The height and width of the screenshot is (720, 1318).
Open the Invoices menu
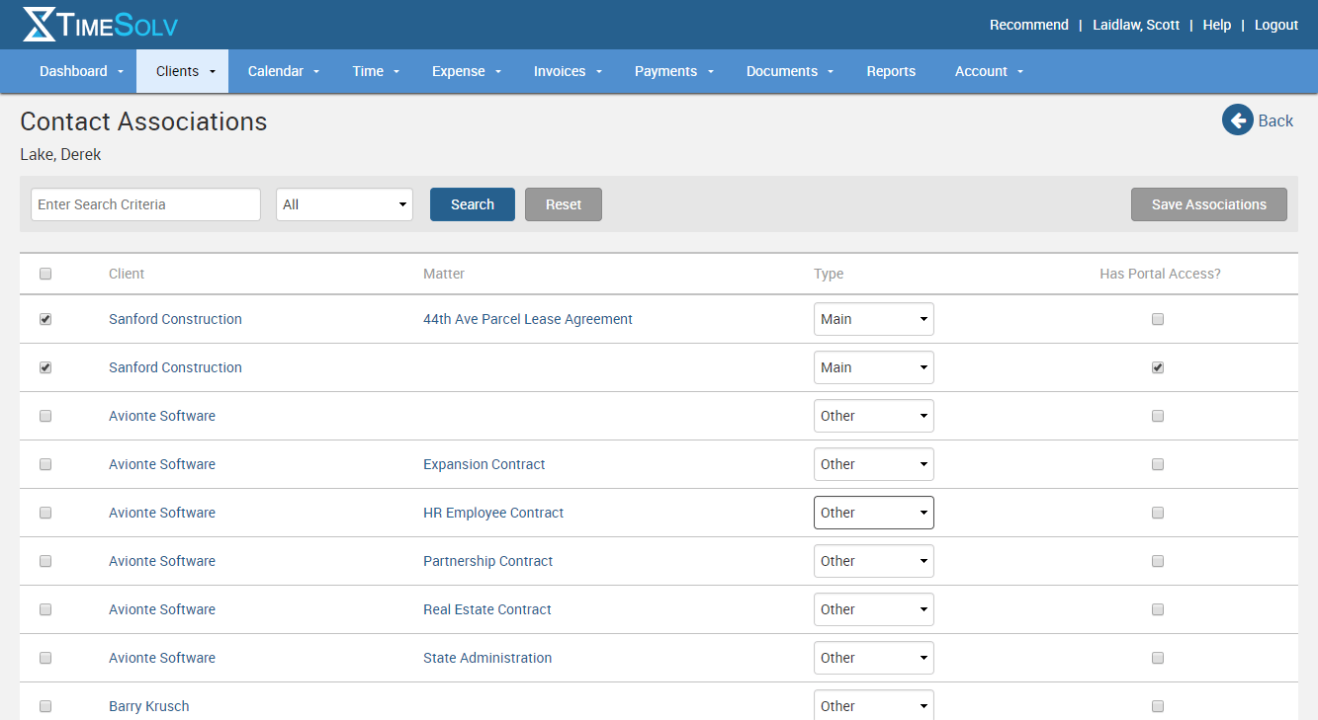567,71
